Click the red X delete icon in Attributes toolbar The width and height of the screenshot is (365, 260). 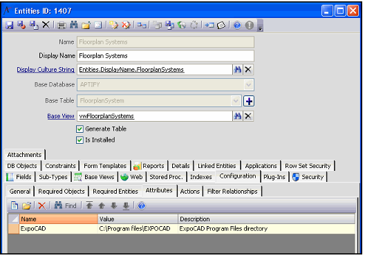tap(42, 205)
